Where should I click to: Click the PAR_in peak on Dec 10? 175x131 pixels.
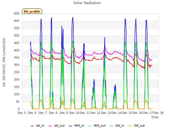coord(73,17)
